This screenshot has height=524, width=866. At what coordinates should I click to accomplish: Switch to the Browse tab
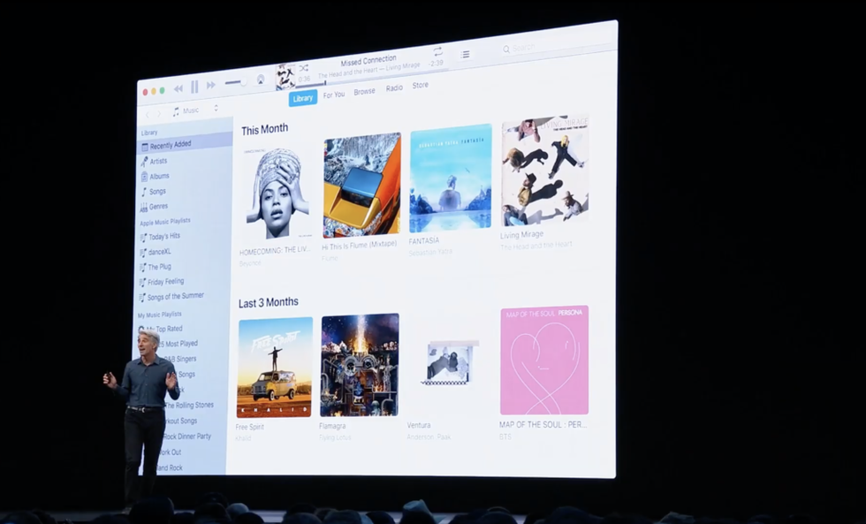click(364, 92)
